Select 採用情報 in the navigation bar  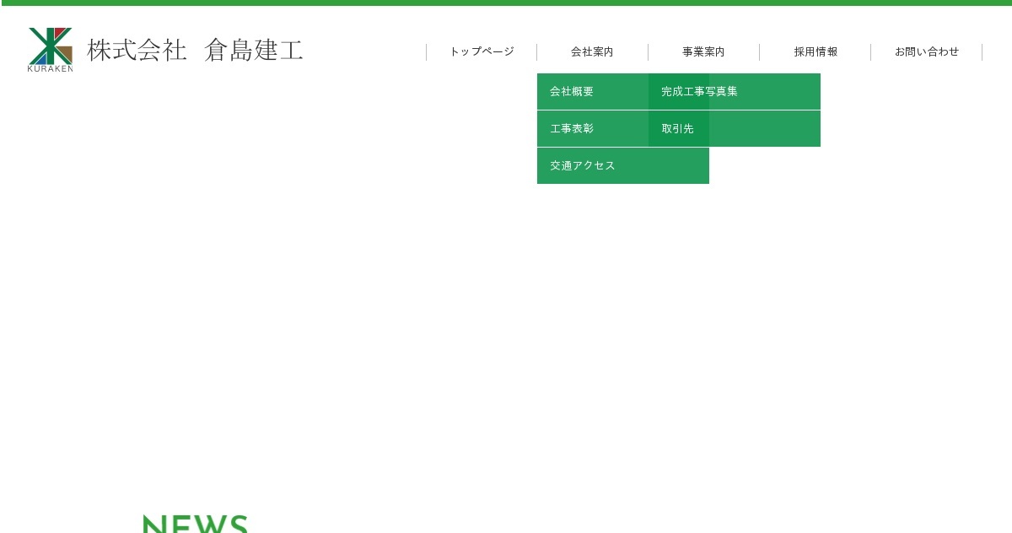pos(816,52)
